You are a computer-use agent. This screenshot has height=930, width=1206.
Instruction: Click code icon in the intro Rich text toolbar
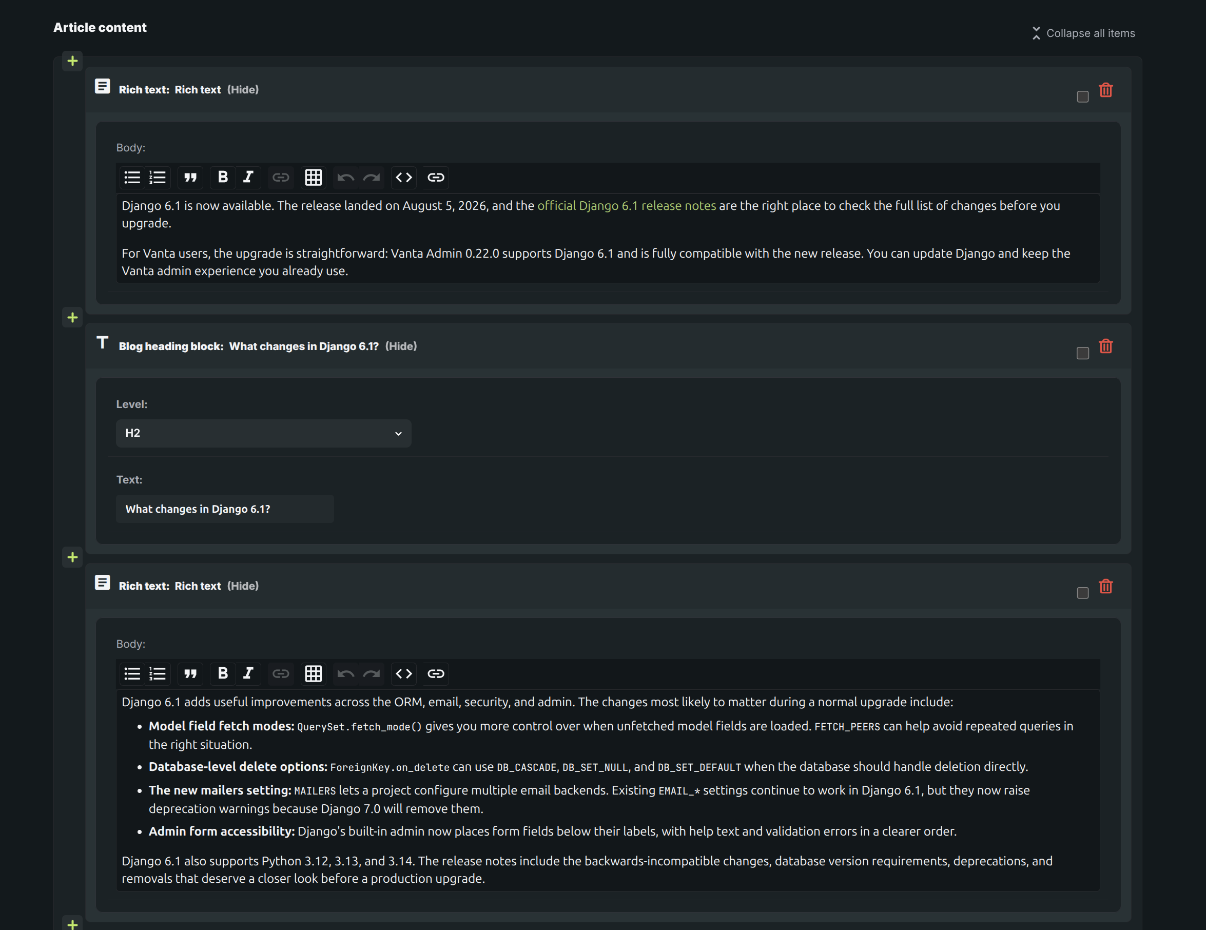[404, 177]
